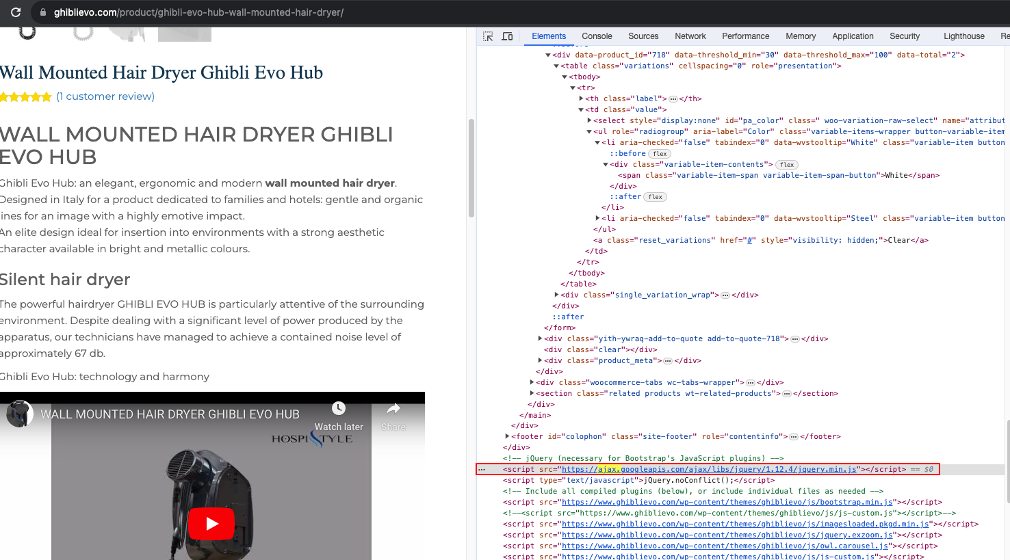Open the Lighthouse tab
Viewport: 1010px width, 560px height.
tap(964, 36)
